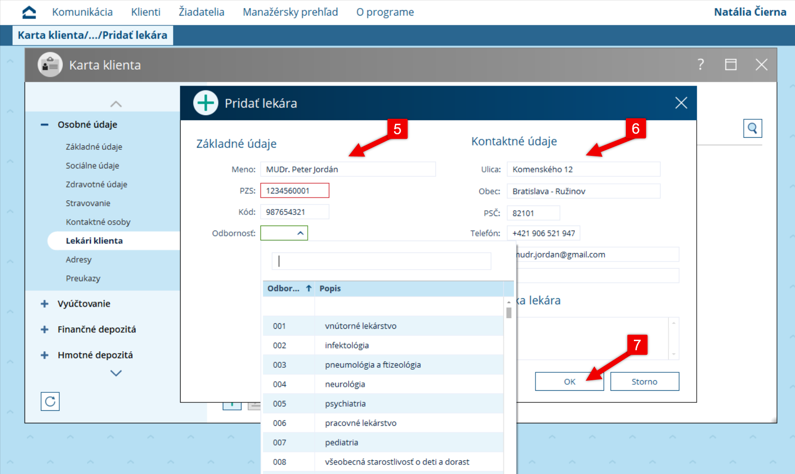This screenshot has height=474, width=795.
Task: Click the Ulica input field
Action: [x=583, y=169]
